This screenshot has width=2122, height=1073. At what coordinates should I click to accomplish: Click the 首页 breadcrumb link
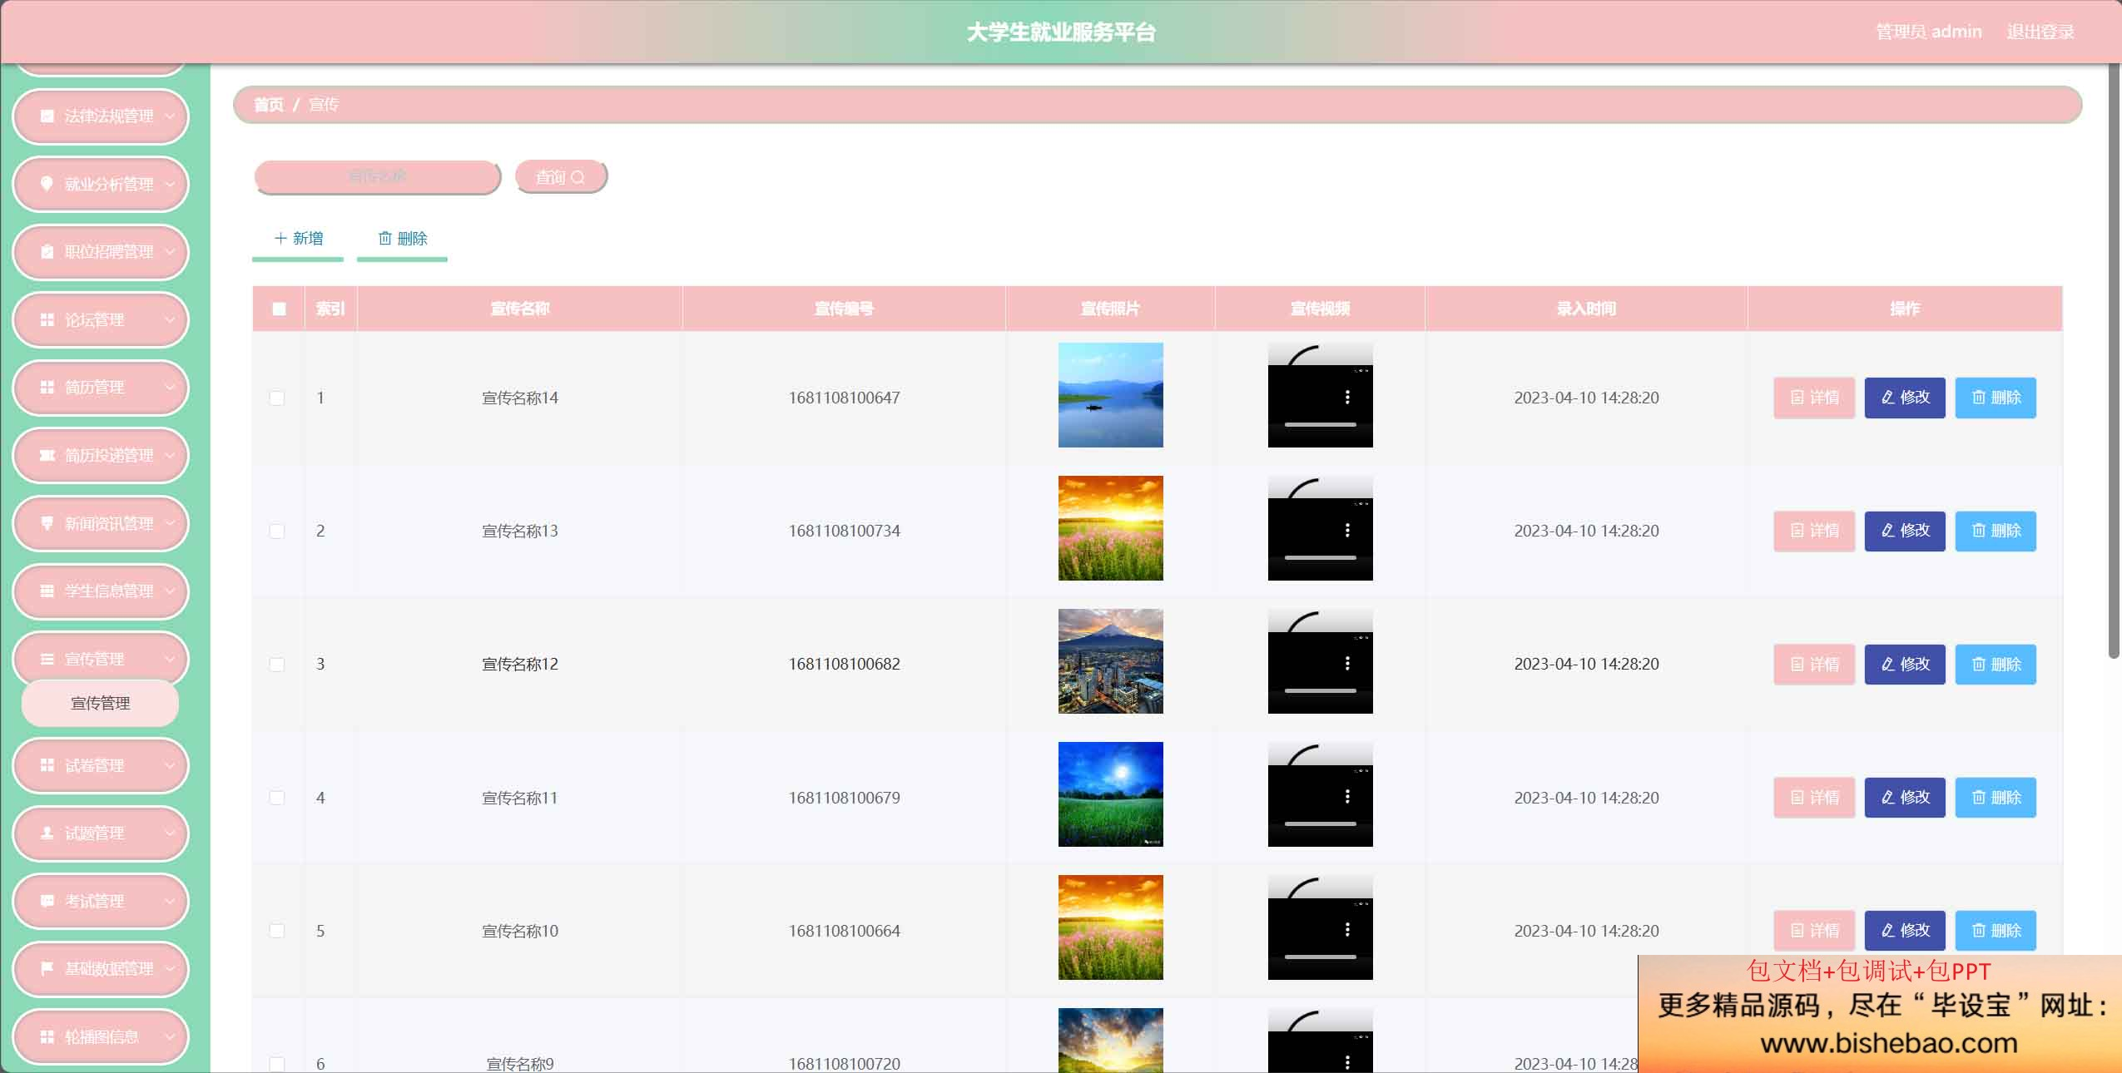coord(269,105)
